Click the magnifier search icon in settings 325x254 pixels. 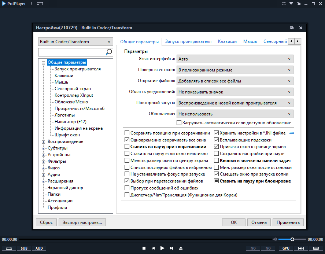click(109, 52)
